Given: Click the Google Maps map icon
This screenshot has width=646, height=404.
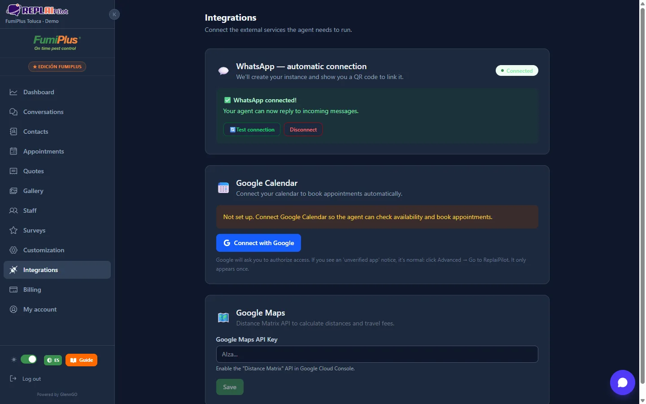Looking at the screenshot, I should [223, 317].
